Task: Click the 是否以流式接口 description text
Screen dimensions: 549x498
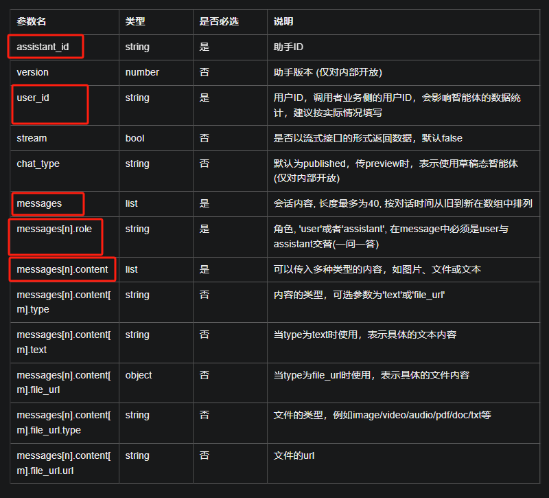Action: (368, 138)
